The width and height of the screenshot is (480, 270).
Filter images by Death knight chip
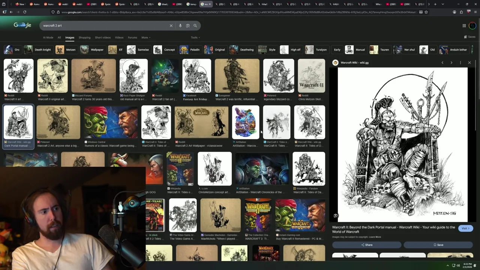point(38,49)
